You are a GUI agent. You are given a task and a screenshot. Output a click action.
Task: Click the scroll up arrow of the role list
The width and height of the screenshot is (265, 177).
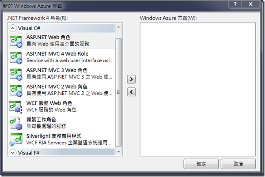119,27
